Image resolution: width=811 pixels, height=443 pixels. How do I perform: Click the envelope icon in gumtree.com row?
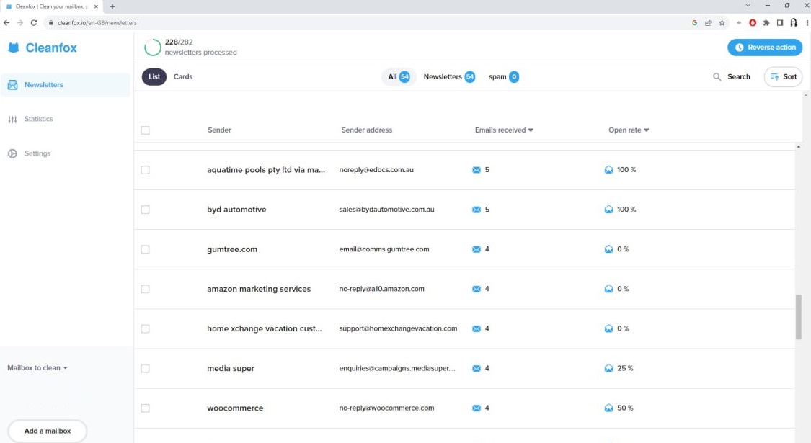click(477, 249)
